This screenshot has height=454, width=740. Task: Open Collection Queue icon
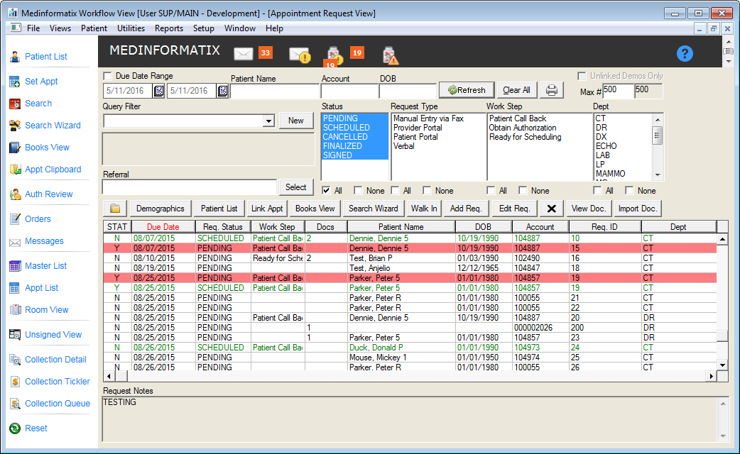click(x=15, y=404)
